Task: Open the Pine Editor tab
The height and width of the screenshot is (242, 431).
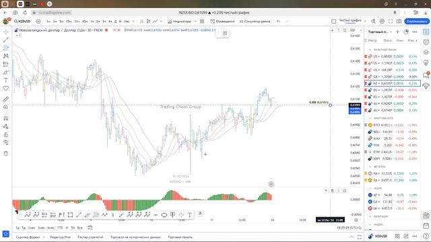Action: pos(60,237)
